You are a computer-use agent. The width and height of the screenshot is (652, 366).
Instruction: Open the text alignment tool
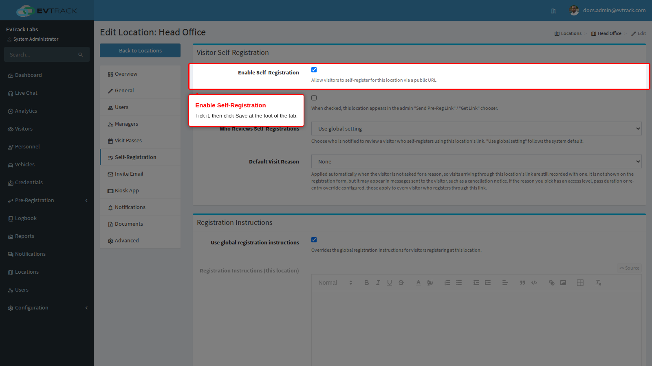505,283
